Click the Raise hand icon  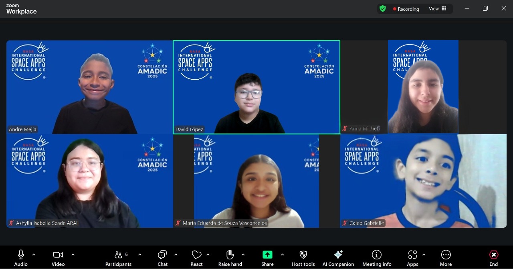[x=230, y=255]
